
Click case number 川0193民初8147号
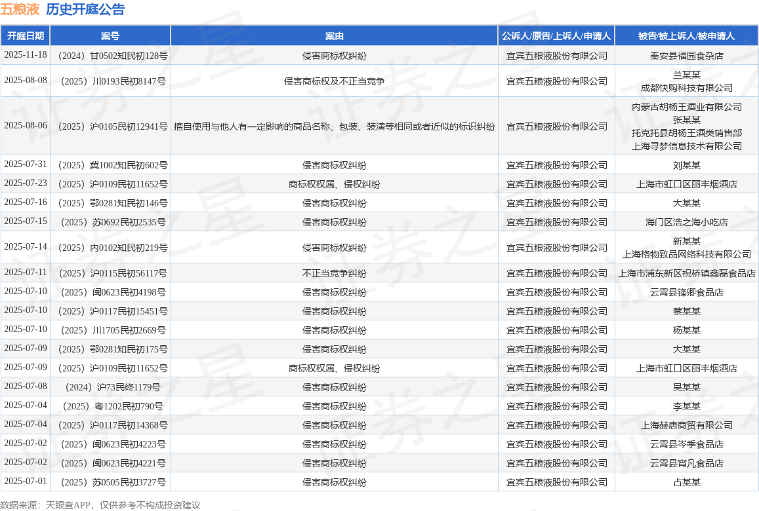click(x=113, y=81)
